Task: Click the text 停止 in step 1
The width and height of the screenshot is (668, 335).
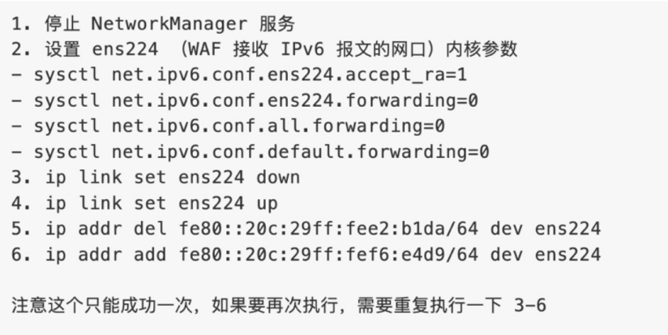Action: [x=59, y=23]
